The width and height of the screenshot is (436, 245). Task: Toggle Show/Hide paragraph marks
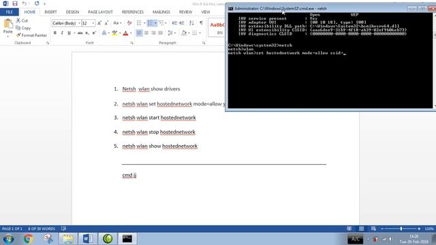pos(201,23)
